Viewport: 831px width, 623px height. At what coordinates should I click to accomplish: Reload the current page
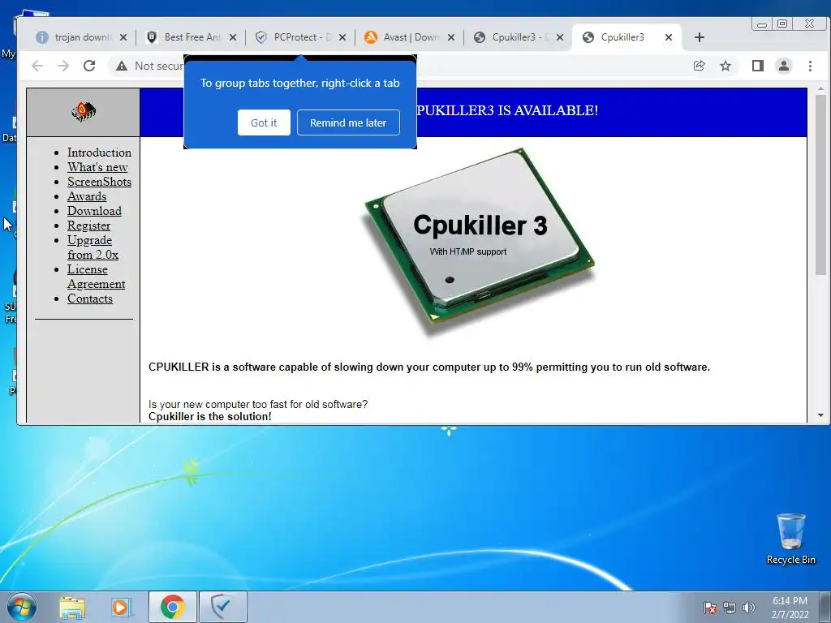[x=89, y=66]
